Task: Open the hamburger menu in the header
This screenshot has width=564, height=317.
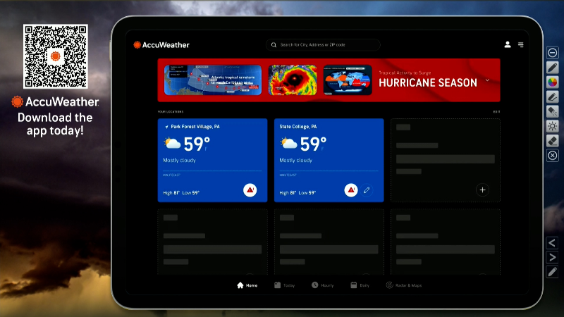Action: (520, 44)
